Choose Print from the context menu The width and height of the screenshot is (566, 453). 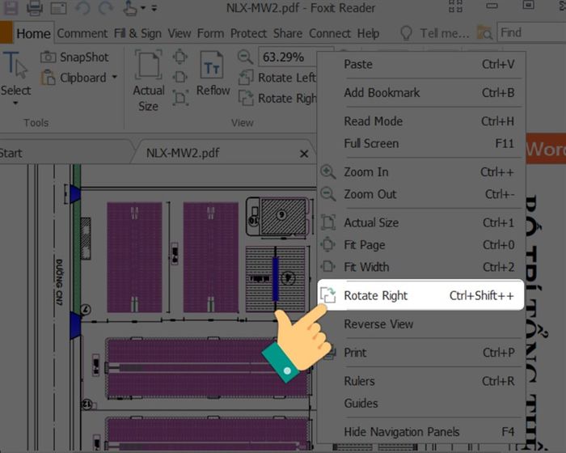(x=355, y=353)
